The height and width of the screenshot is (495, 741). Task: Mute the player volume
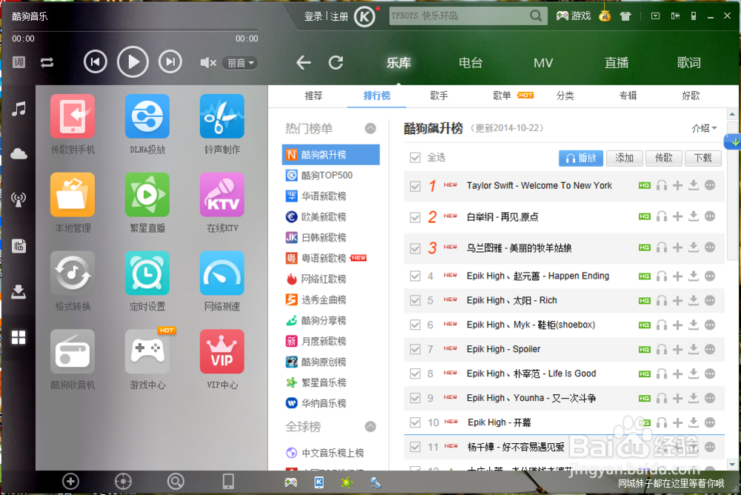tap(208, 62)
